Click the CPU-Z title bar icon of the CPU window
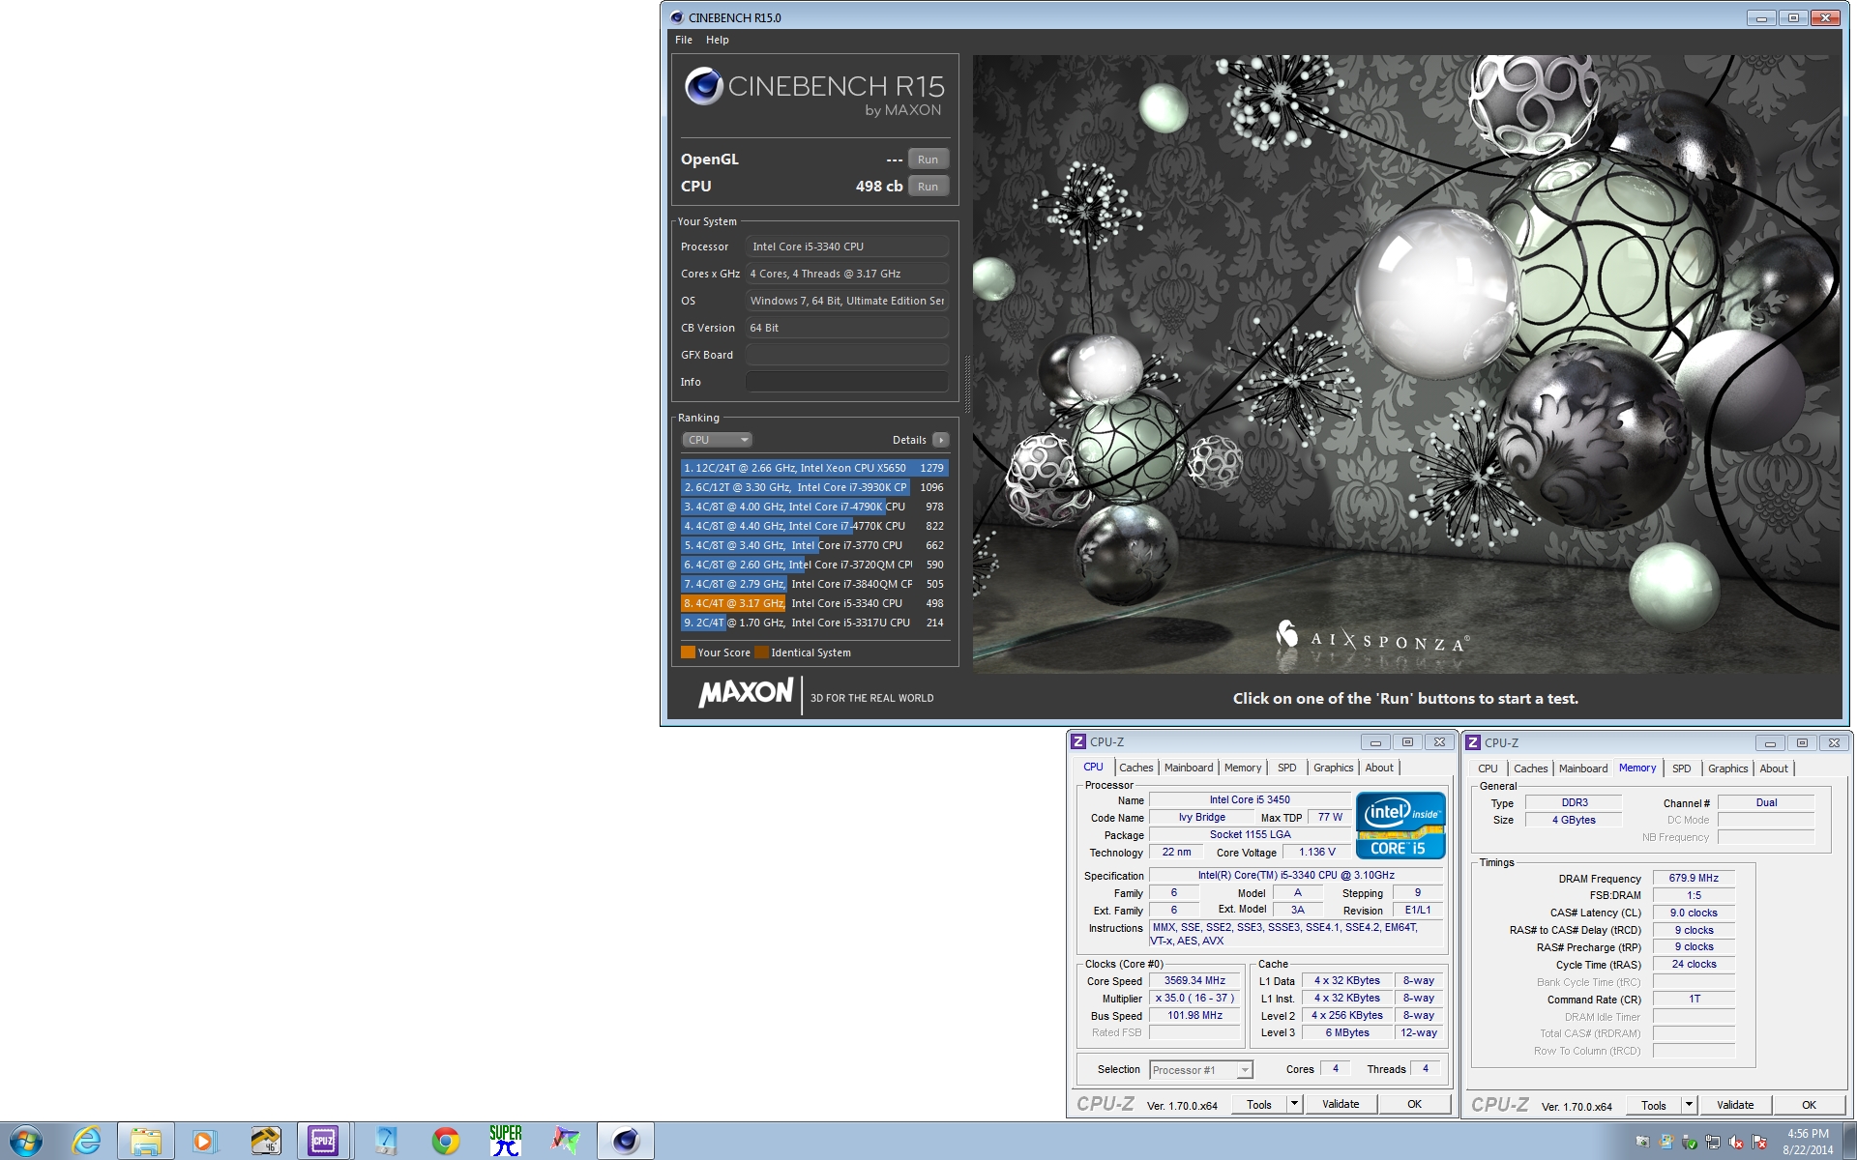 1078,742
